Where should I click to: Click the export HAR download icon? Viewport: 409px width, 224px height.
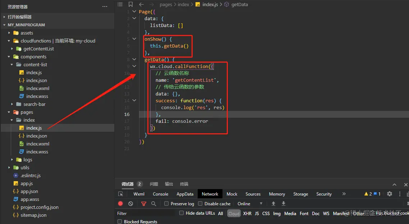[284, 203]
